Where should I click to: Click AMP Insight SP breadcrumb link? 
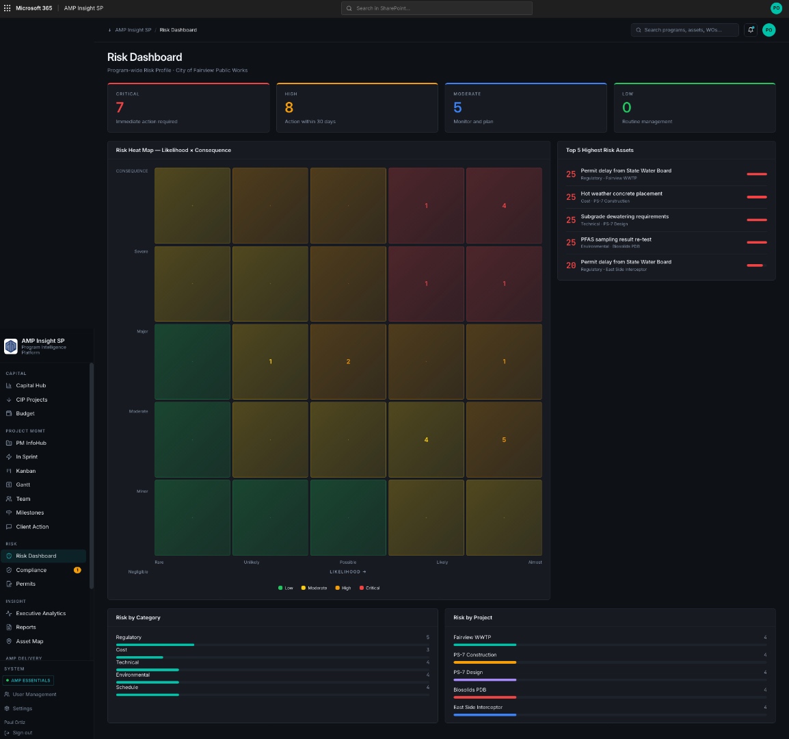pyautogui.click(x=133, y=29)
